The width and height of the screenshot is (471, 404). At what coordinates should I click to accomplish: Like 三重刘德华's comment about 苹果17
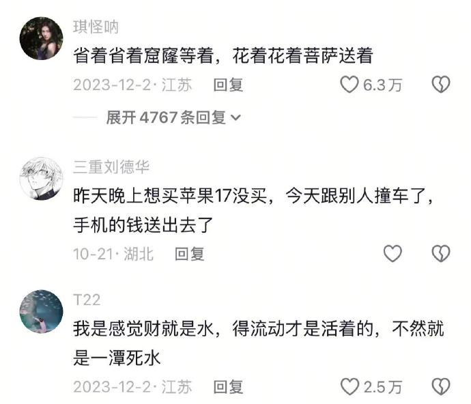point(392,253)
